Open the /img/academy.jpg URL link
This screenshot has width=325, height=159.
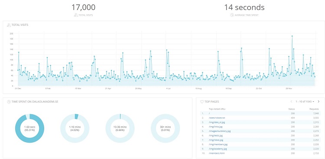pos(218,149)
